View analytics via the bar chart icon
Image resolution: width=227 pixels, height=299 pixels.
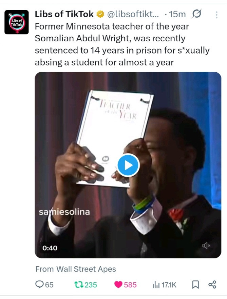pos(156,285)
